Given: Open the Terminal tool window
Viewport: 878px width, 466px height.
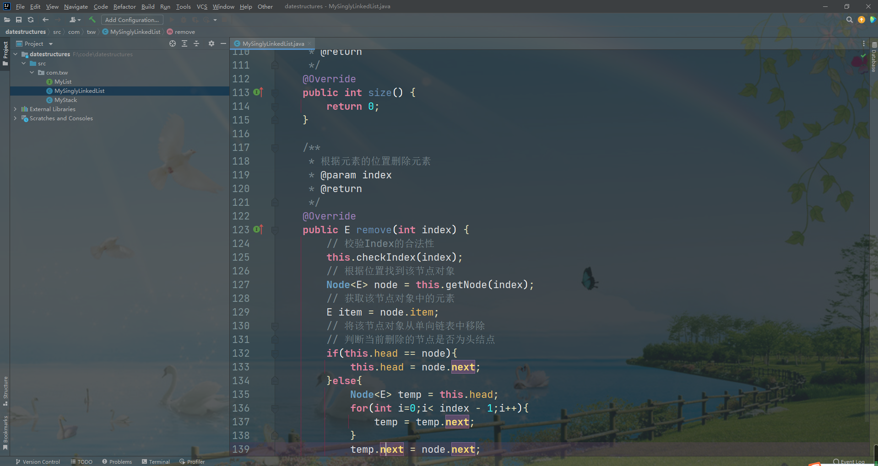Looking at the screenshot, I should 156,461.
